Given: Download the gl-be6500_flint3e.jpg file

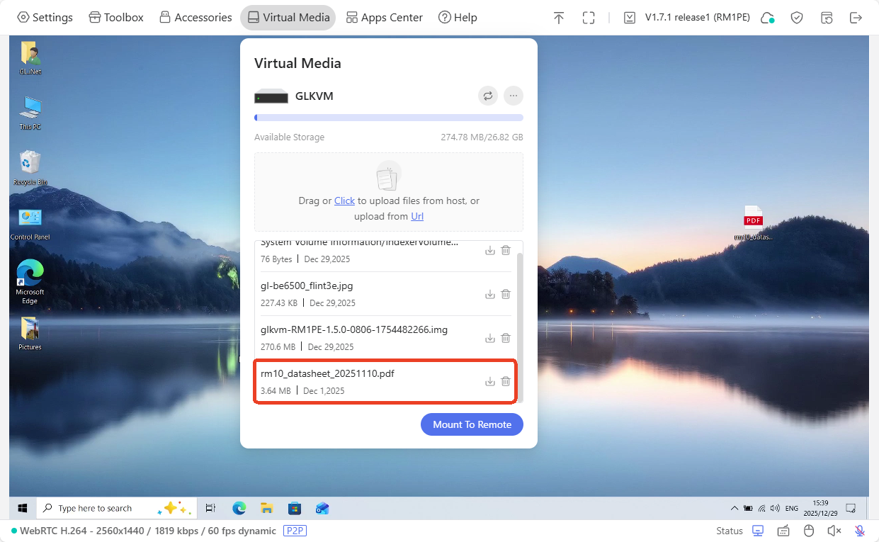Looking at the screenshot, I should (489, 294).
